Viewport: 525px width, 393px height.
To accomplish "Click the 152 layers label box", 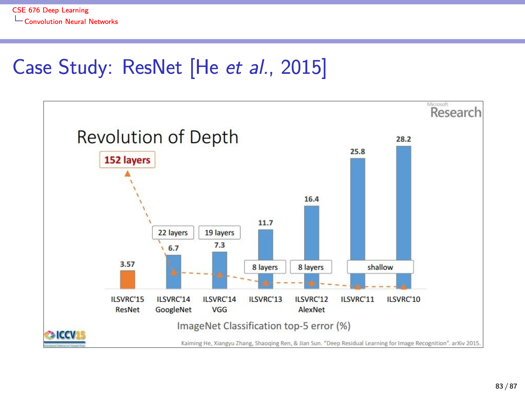I will pyautogui.click(x=127, y=160).
